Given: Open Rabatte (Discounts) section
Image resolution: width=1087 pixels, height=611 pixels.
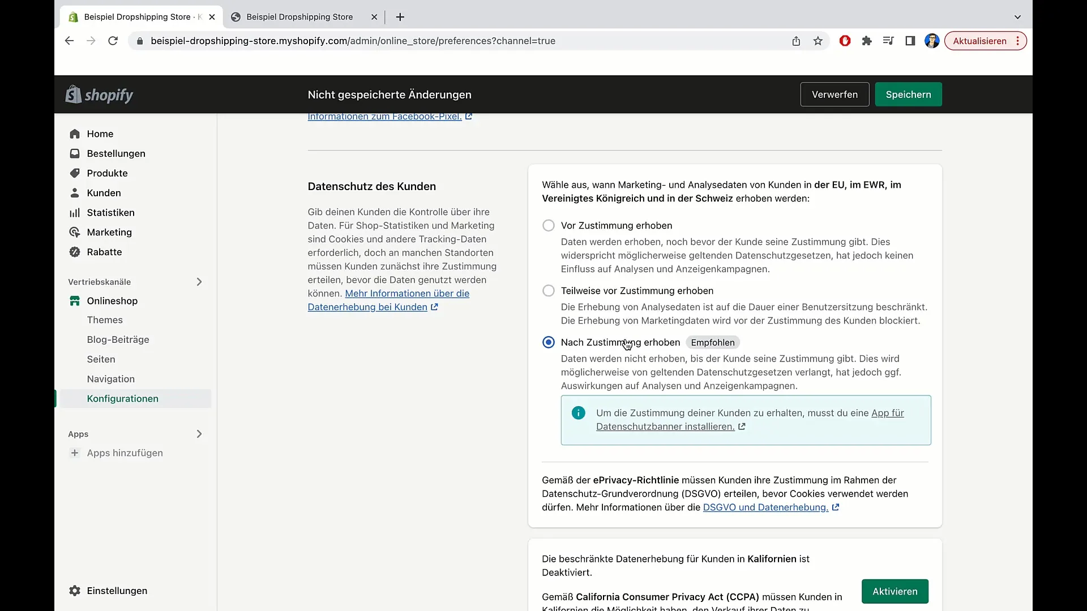Looking at the screenshot, I should click(x=105, y=251).
